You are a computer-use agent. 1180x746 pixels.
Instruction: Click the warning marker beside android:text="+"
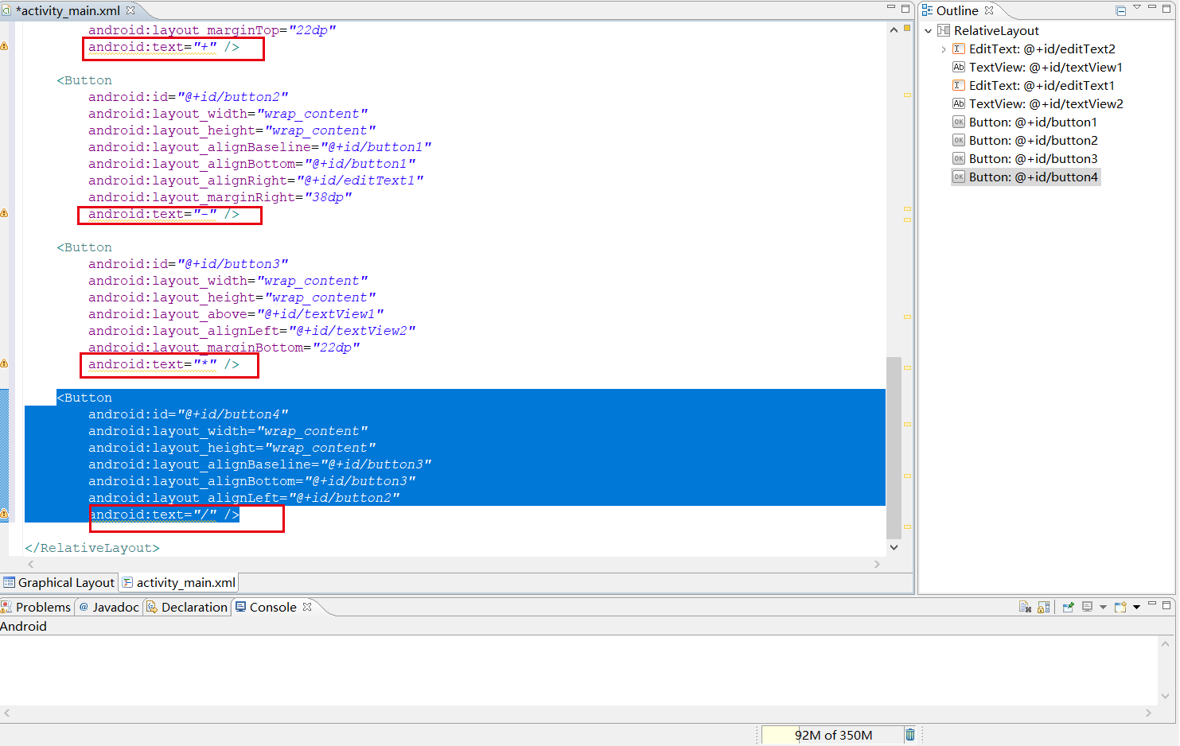point(4,46)
